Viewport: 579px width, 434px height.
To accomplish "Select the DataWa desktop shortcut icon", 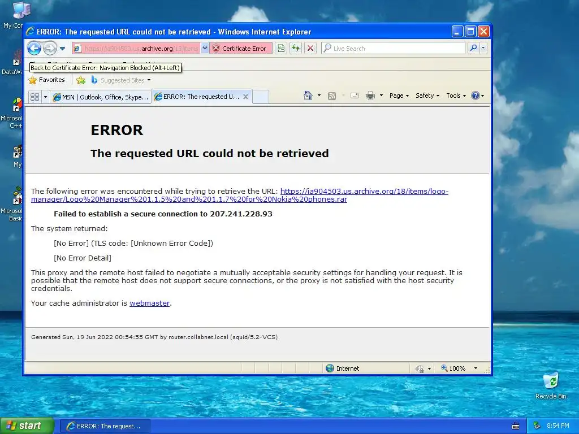I will point(12,63).
